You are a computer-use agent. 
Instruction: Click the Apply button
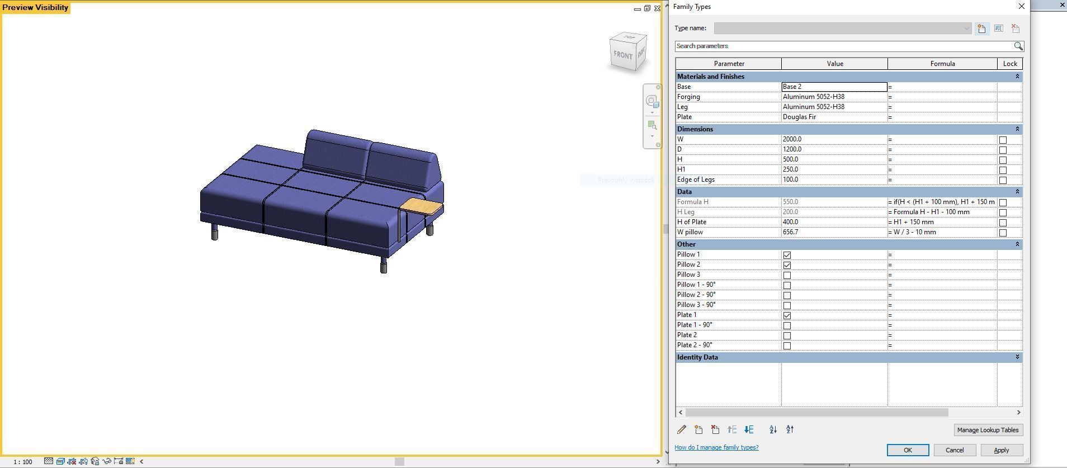tap(1002, 450)
